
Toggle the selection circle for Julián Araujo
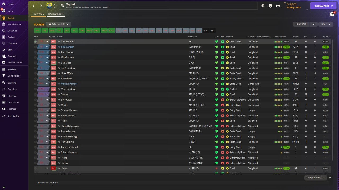[35, 47]
